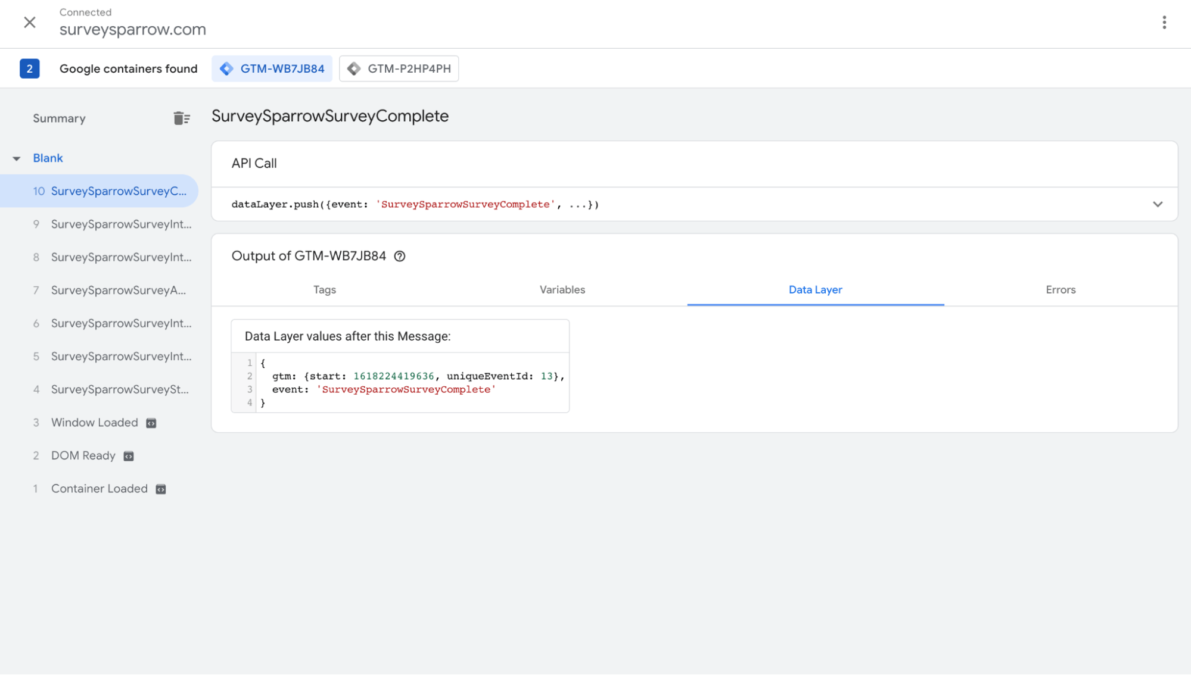Expand the API Call dataLayer.push chevron
Screen dimensions: 1191x675
[x=1157, y=204]
